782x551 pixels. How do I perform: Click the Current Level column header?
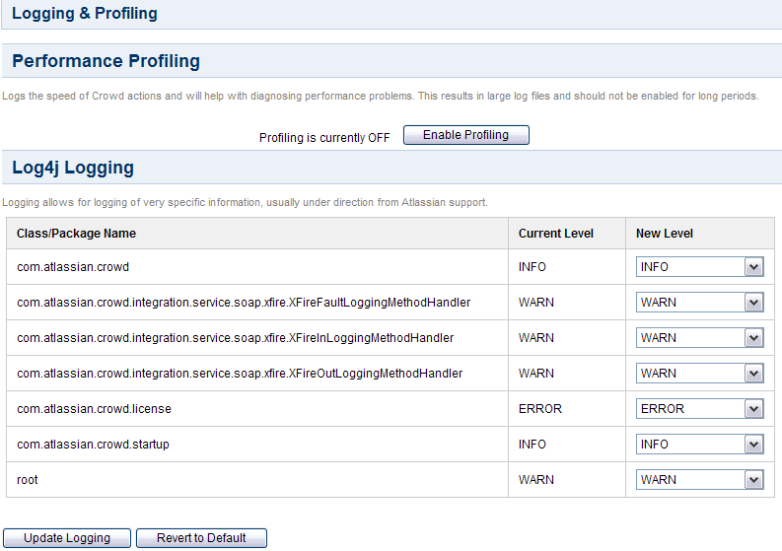click(x=555, y=234)
